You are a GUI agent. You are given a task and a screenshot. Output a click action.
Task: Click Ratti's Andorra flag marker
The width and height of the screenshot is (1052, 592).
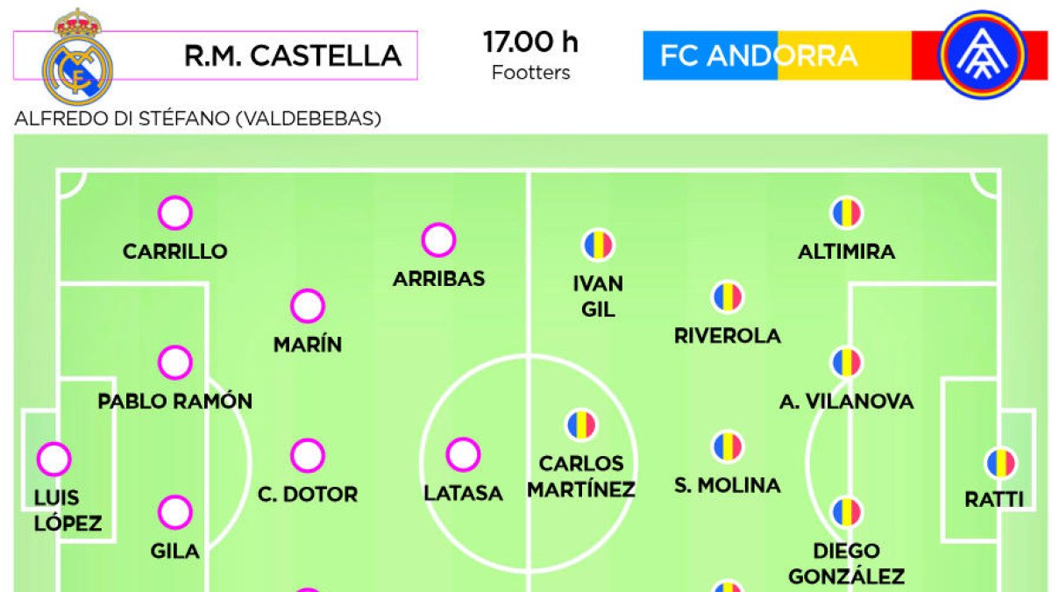[1000, 462]
